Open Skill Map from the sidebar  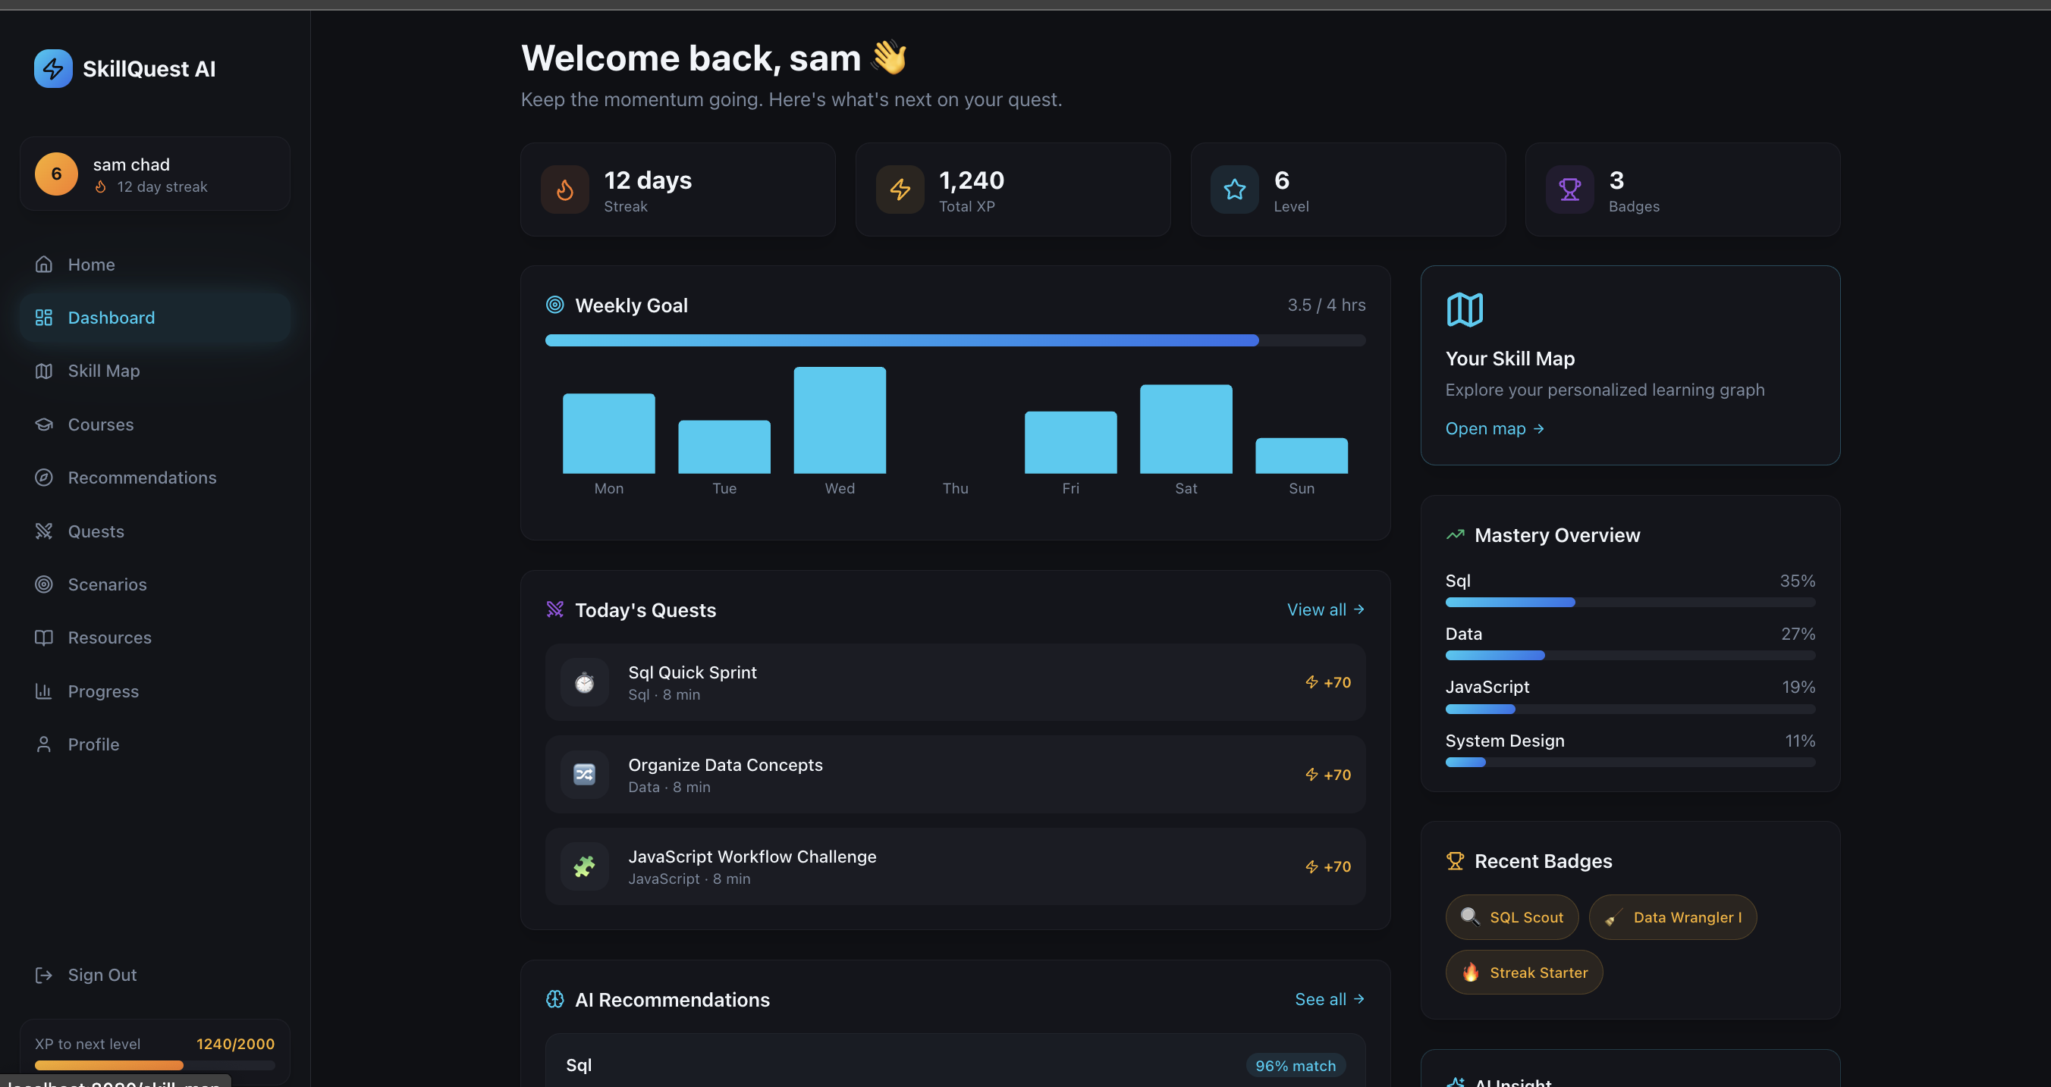103,371
